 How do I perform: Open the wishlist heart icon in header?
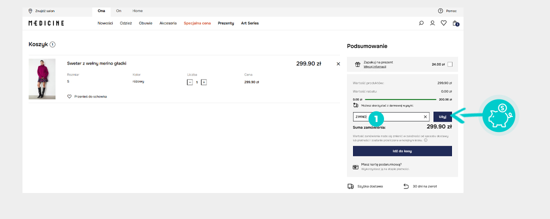click(443, 23)
